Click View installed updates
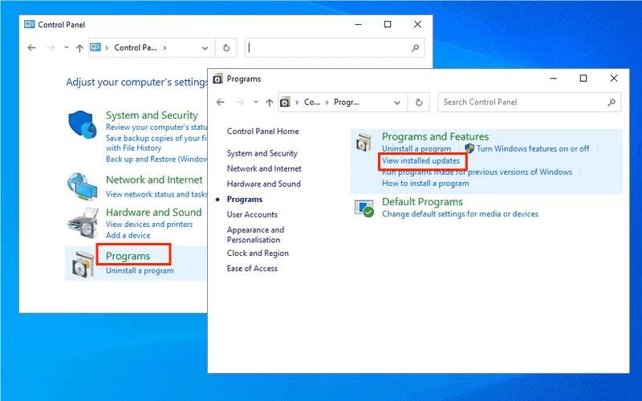 421,161
